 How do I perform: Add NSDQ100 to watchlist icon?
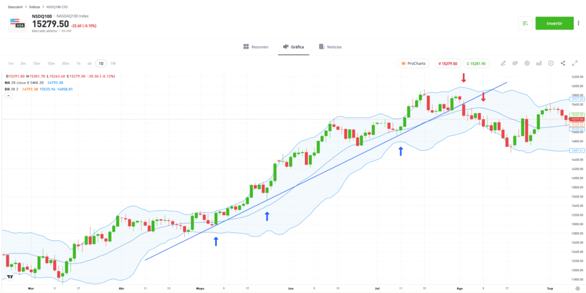click(x=525, y=23)
